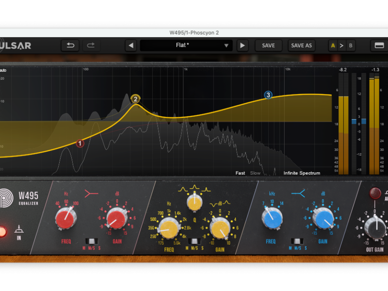
Task: Click the OUT GAIN knob
Action: coord(376,227)
